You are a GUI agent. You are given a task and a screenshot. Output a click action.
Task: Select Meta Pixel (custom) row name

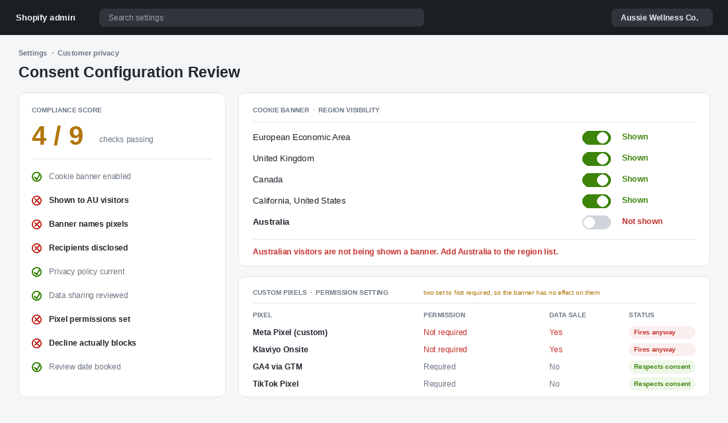point(290,332)
